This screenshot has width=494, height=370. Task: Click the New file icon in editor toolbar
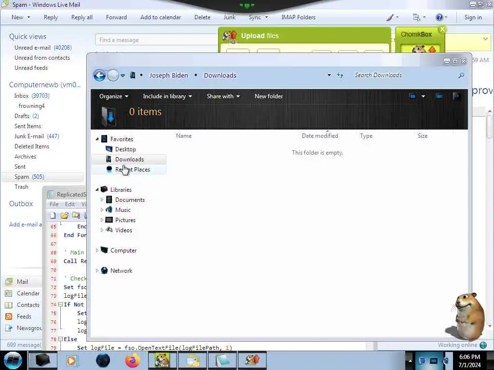(x=53, y=215)
